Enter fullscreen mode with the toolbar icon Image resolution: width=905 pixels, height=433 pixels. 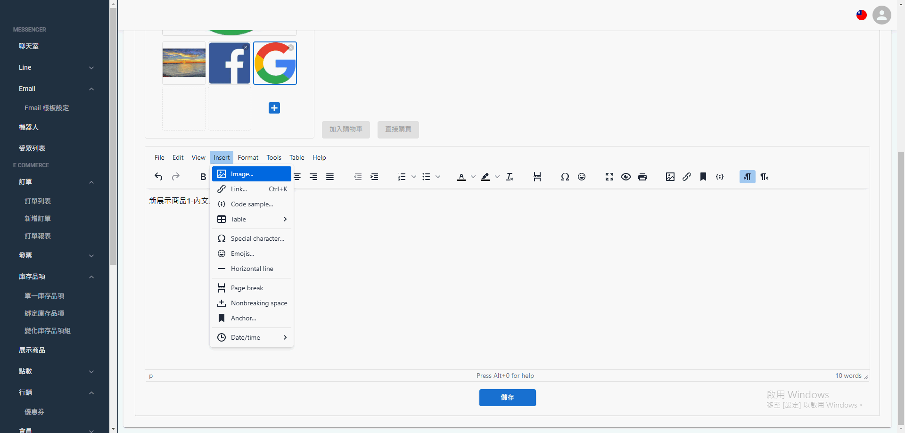click(609, 177)
